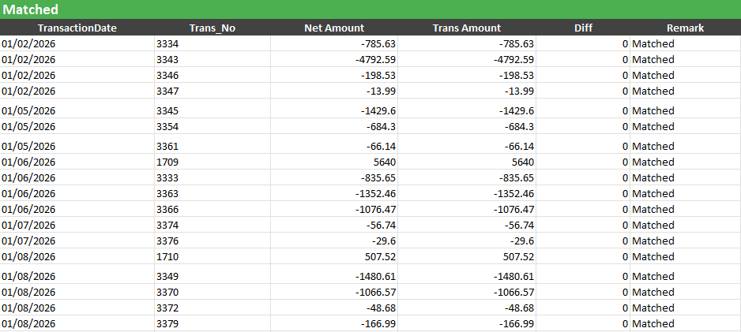
Task: Click Trans_No cell 3379
Action: point(213,324)
